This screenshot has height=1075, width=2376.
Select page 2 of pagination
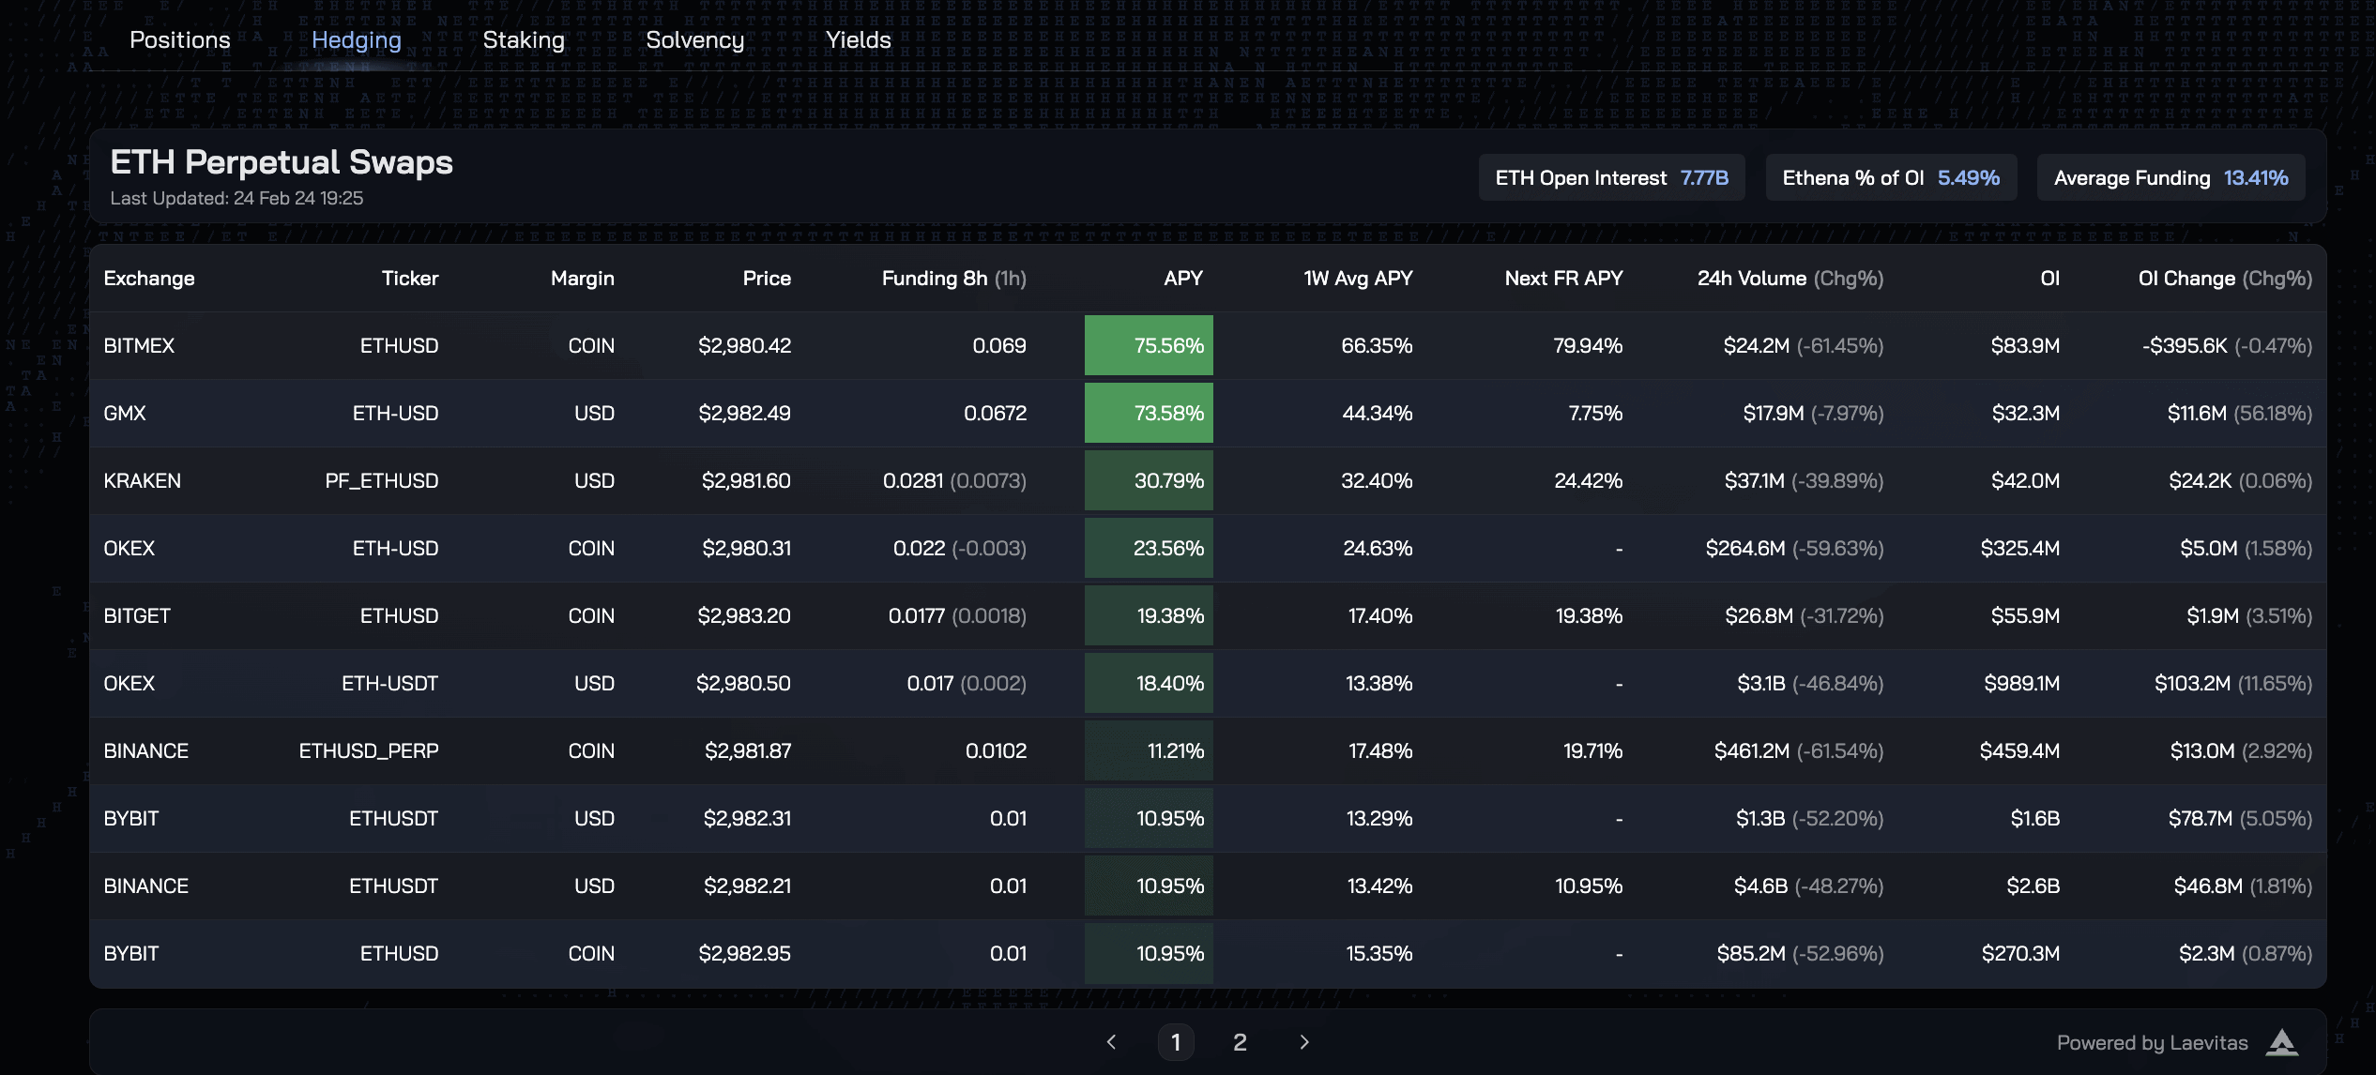[1240, 1042]
